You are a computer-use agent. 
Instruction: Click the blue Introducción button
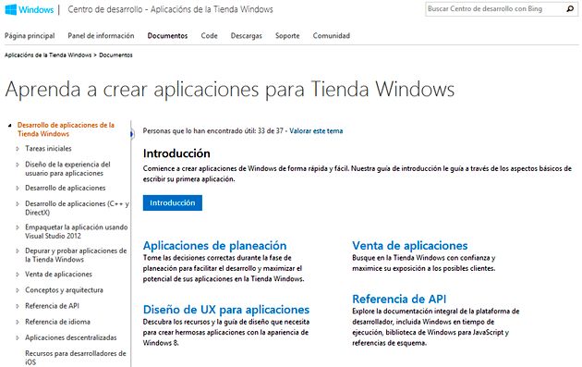(x=173, y=202)
